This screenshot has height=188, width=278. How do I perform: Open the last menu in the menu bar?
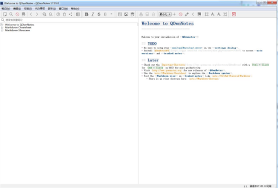point(75,9)
